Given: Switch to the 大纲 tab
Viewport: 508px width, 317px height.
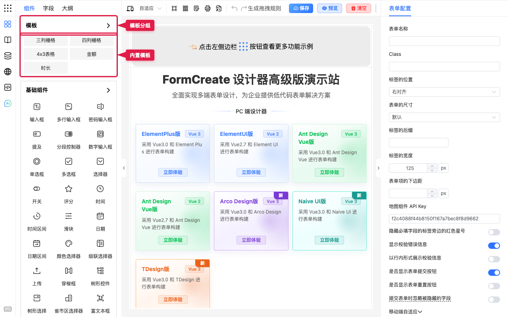Looking at the screenshot, I should 67,8.
